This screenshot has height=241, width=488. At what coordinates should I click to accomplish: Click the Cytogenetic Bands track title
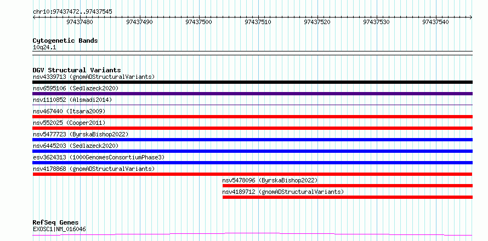[65, 41]
